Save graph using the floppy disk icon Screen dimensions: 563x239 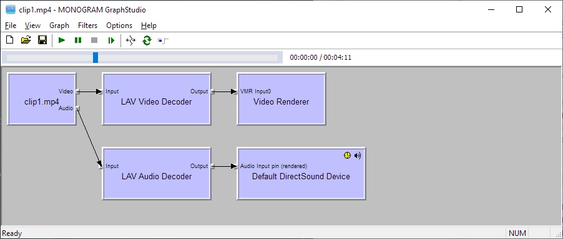point(42,40)
